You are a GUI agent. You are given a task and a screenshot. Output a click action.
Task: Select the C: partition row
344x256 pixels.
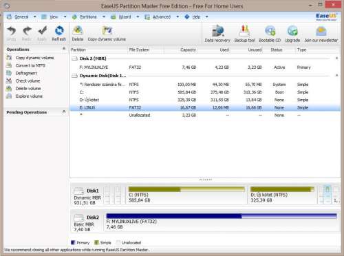click(x=205, y=92)
